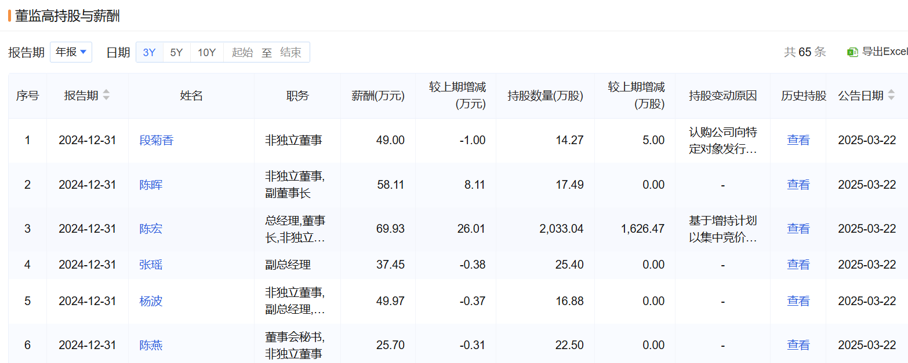Click the 序号 column header
The image size is (908, 363).
click(x=27, y=96)
